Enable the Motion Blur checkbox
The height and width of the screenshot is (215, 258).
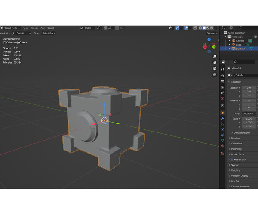click(x=232, y=160)
